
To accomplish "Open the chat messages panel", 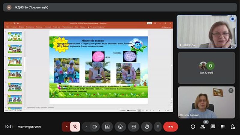I will pos(213,127).
